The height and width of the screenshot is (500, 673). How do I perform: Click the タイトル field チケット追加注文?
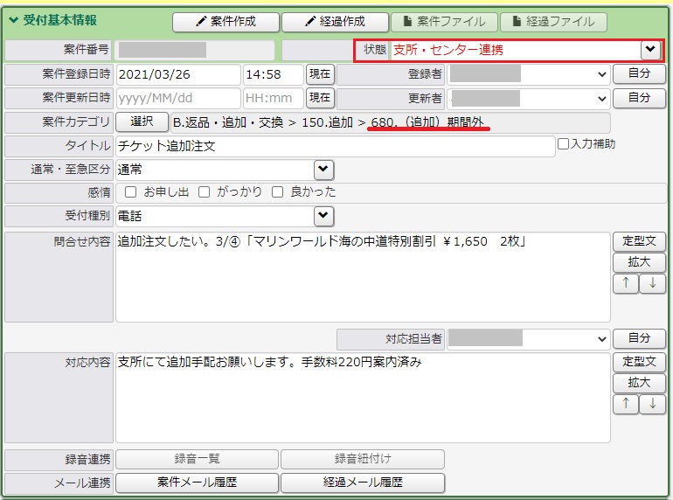(336, 146)
